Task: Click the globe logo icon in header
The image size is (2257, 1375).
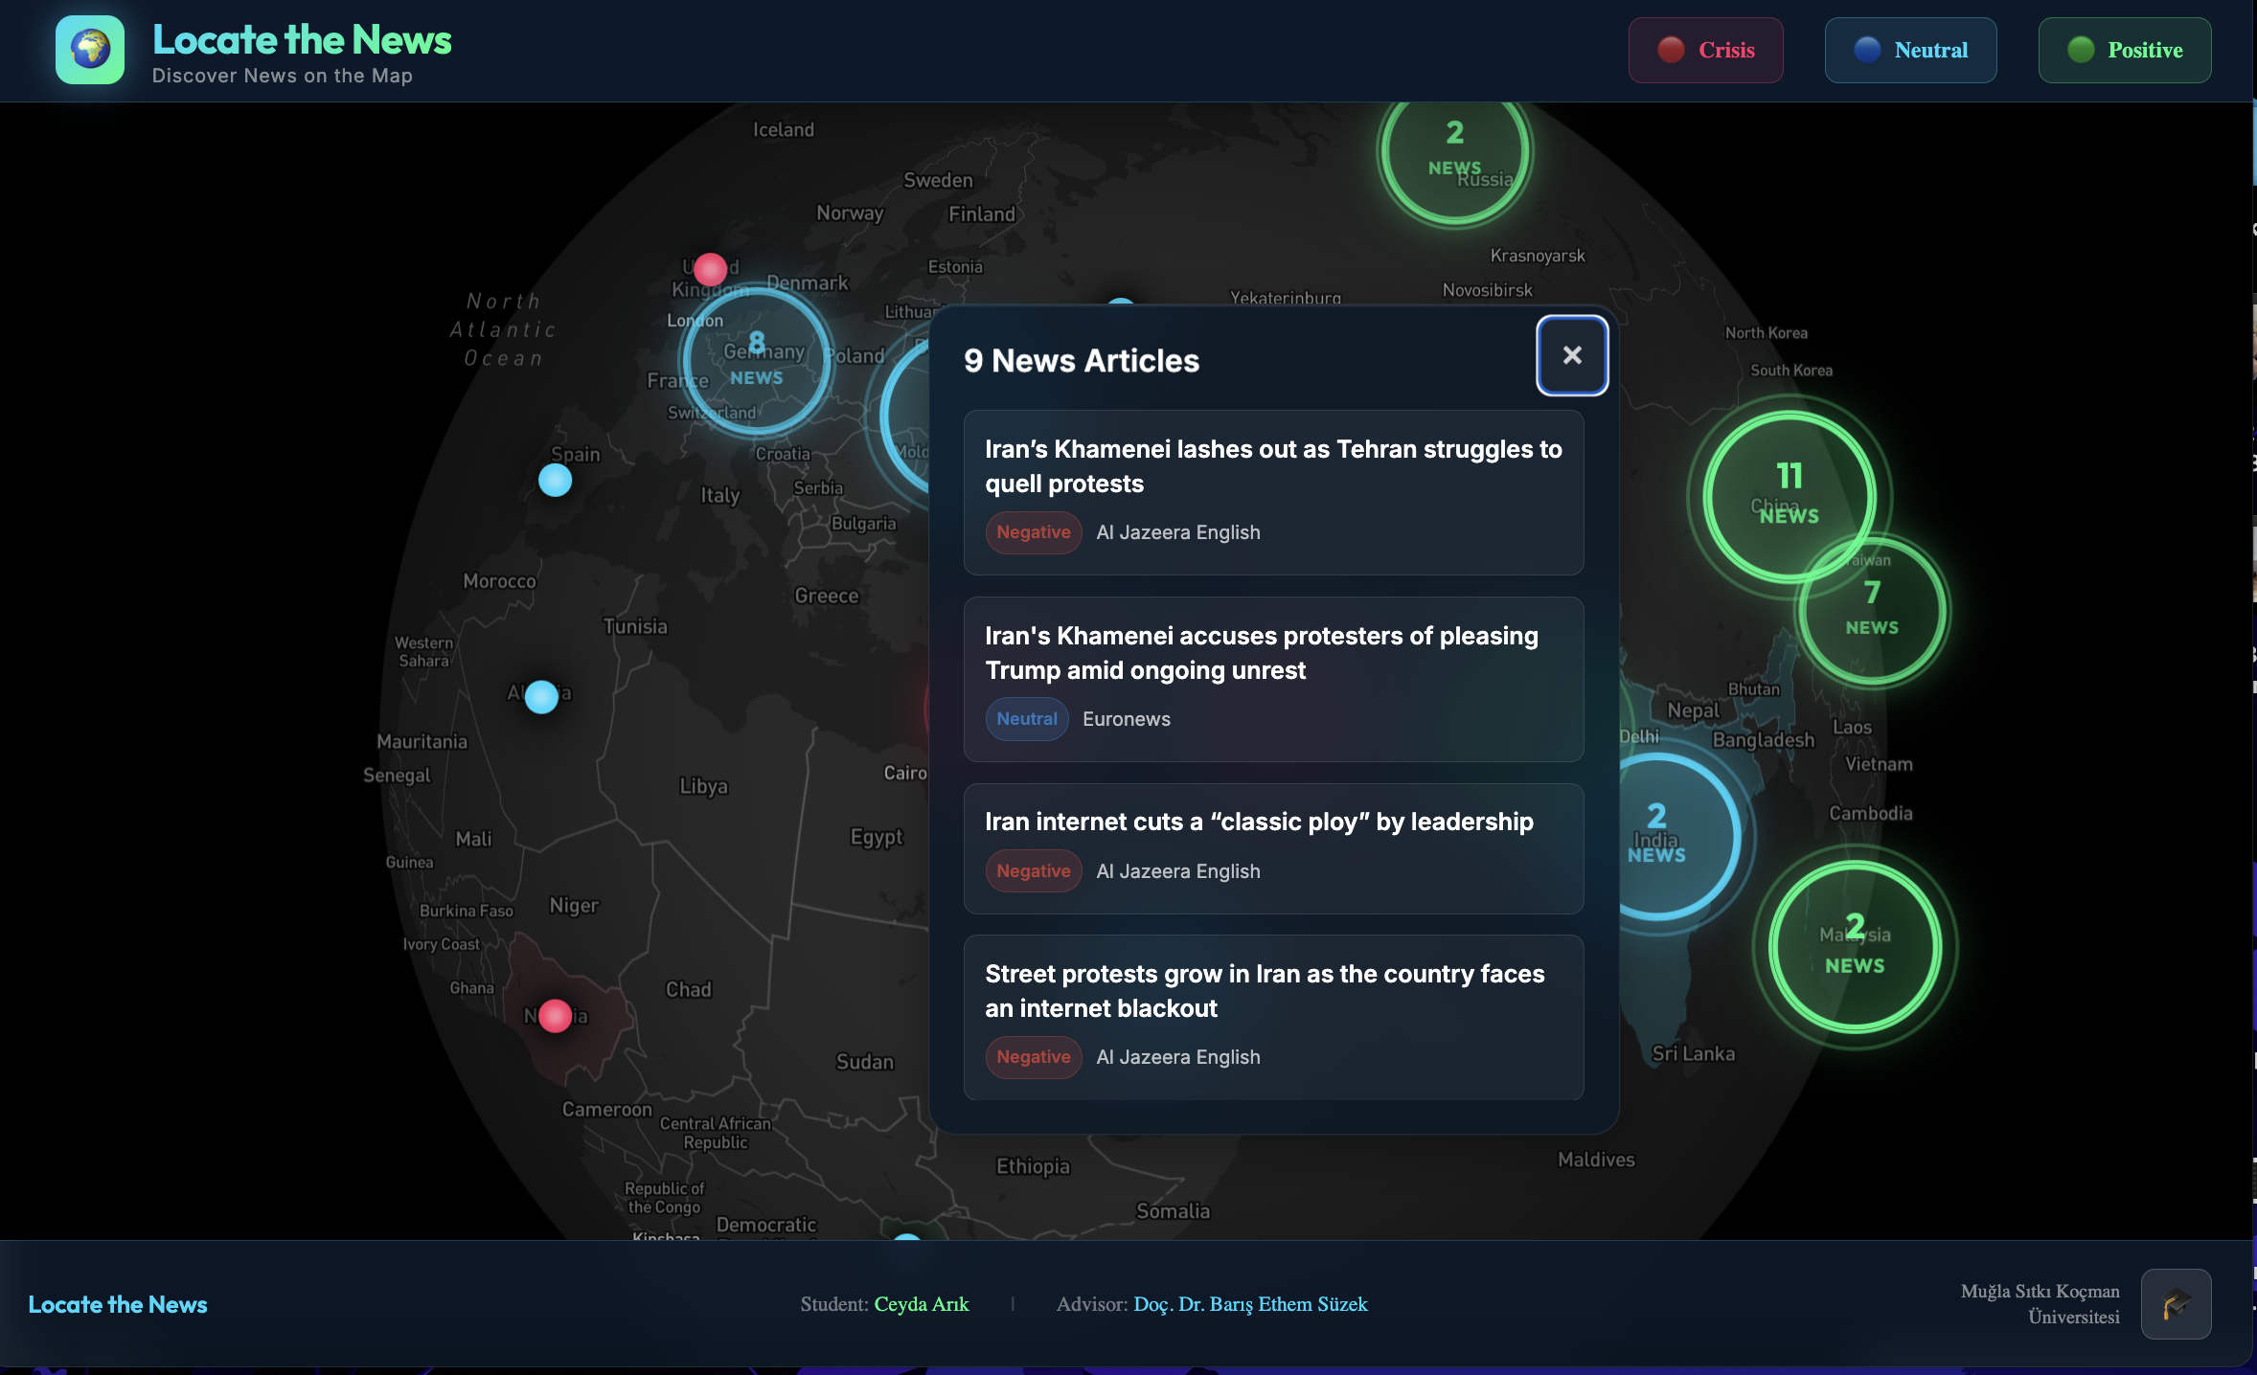Action: click(x=90, y=50)
